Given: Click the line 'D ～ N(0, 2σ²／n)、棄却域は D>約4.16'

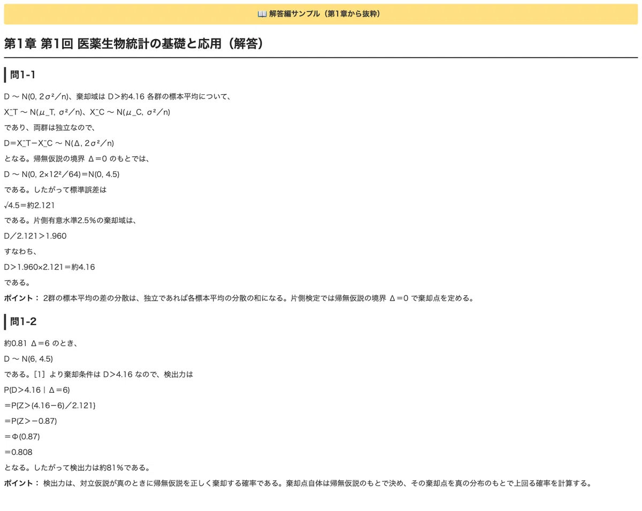Looking at the screenshot, I should 74,97.
